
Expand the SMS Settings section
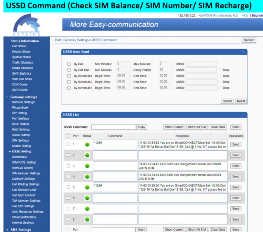[7, 230]
